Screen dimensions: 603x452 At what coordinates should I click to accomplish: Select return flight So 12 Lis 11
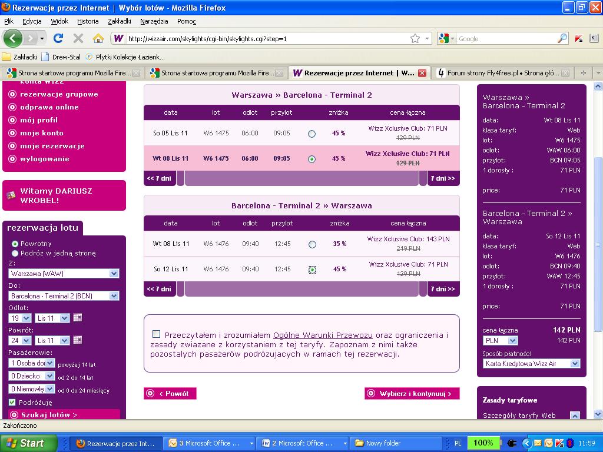point(312,270)
